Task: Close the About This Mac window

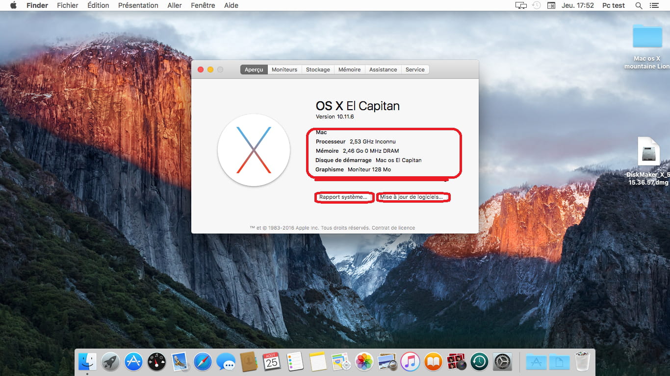Action: pyautogui.click(x=201, y=70)
